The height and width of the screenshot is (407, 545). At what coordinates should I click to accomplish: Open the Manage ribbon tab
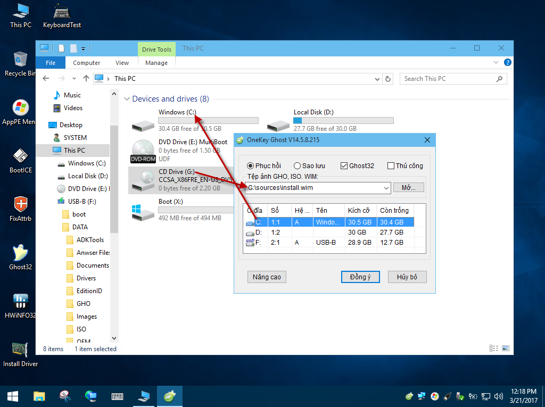tap(156, 63)
